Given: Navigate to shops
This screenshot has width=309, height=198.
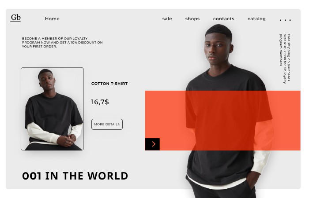Looking at the screenshot, I should [192, 18].
